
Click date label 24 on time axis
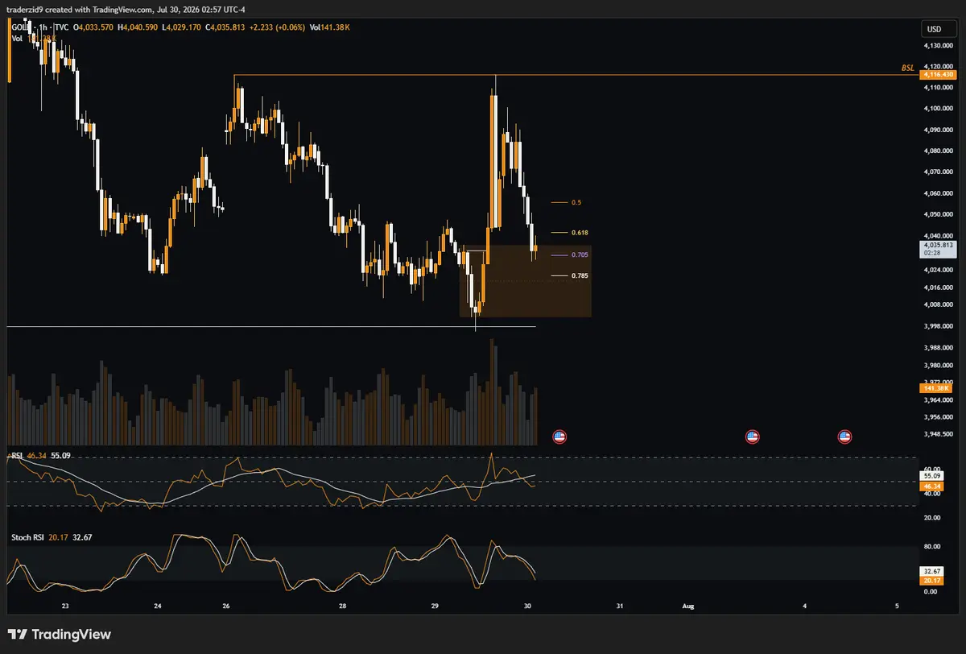(158, 605)
